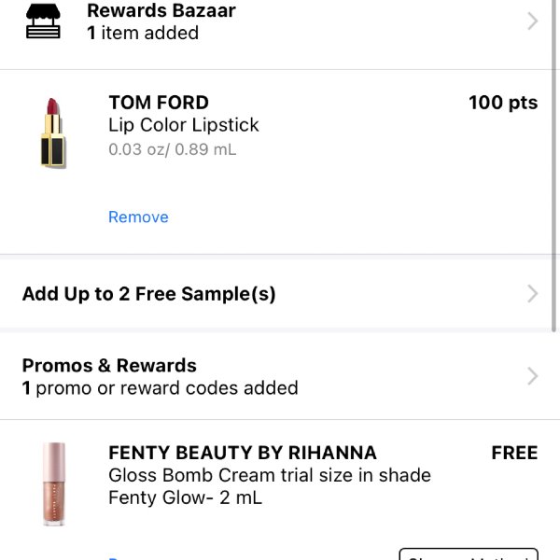560x560 pixels.
Task: Select the Rewards Bazaar heading
Action: click(161, 10)
